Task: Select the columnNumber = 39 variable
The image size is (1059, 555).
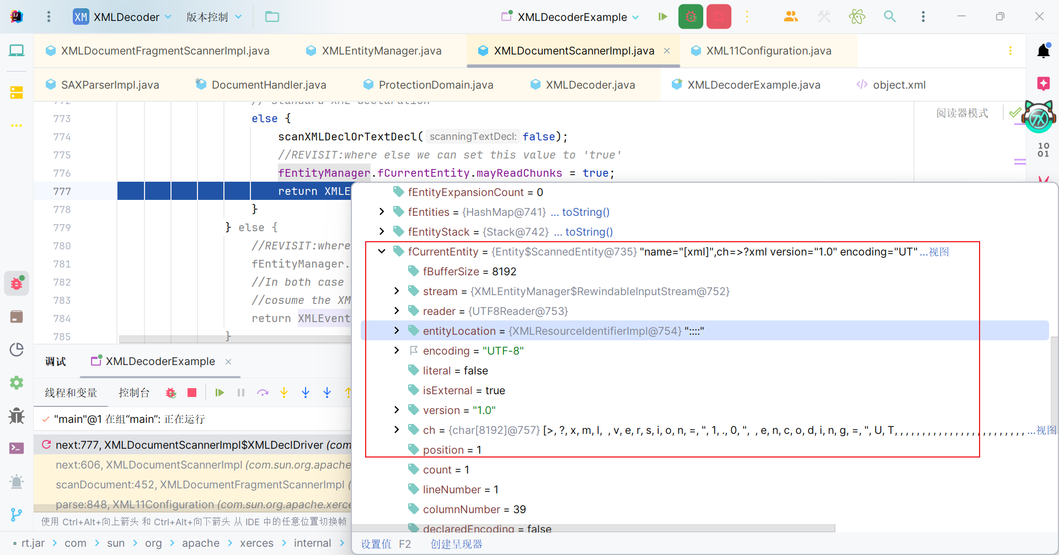Action: click(x=474, y=509)
